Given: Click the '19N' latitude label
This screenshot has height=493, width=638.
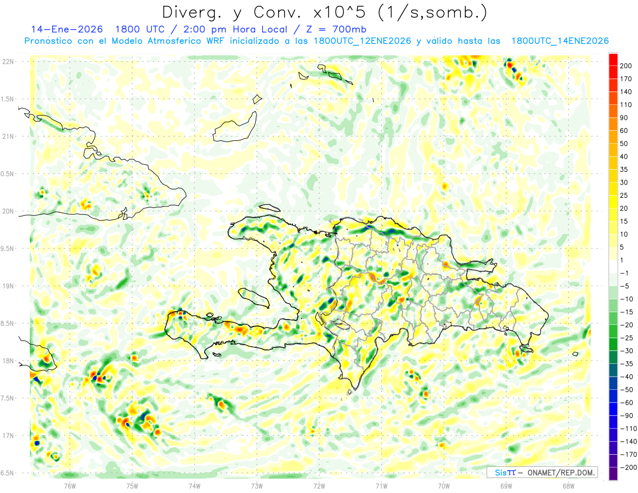Looking at the screenshot, I should (7, 286).
